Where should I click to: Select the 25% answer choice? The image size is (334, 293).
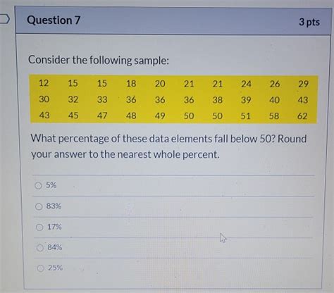click(40, 268)
